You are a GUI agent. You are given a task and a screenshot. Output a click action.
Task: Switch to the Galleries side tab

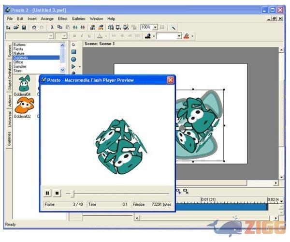[10, 139]
